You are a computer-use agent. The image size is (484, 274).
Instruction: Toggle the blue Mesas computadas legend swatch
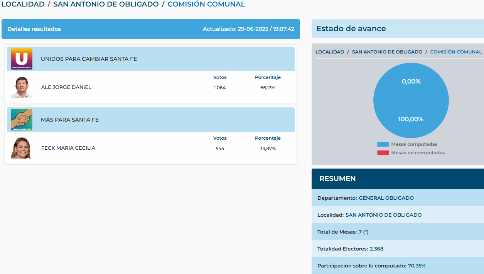[x=383, y=144]
